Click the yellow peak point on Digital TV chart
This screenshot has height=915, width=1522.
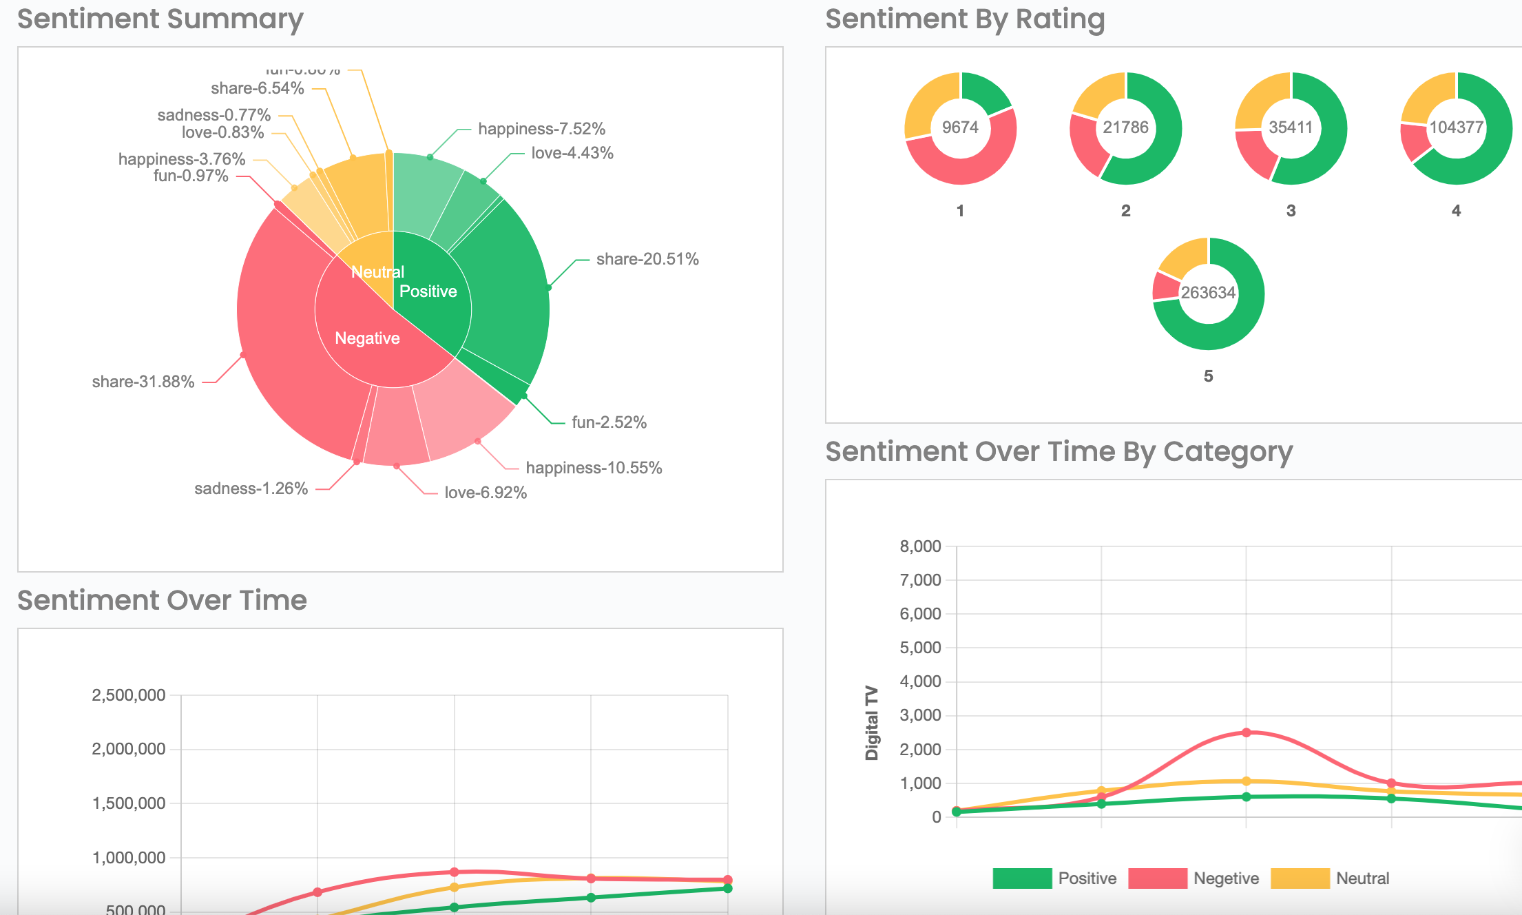tap(1246, 781)
